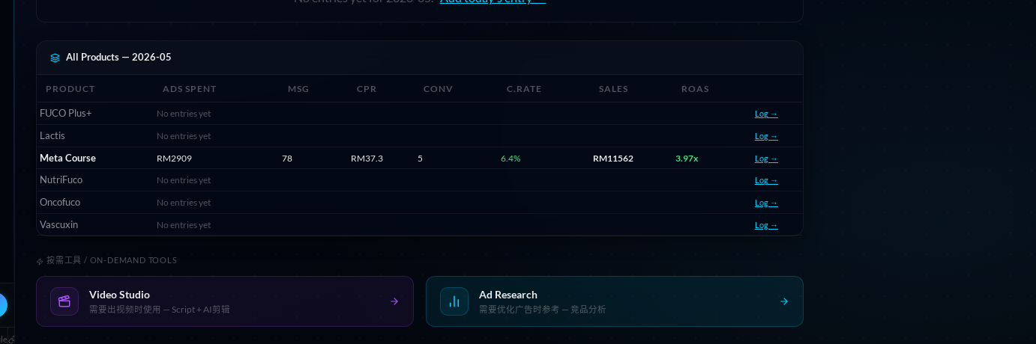Image resolution: width=1036 pixels, height=344 pixels.
Task: Click the on-demand tools sparkle icon
Action: point(40,261)
